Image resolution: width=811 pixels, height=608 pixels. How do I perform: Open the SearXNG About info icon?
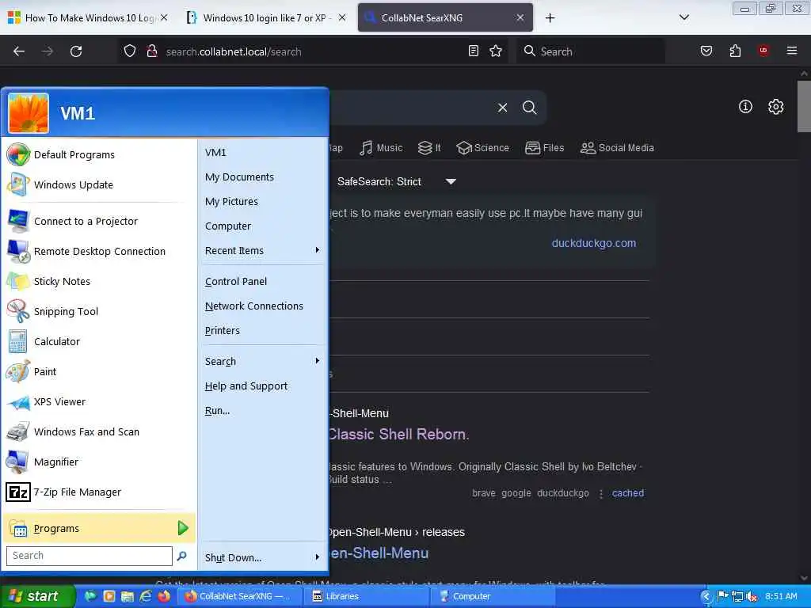[745, 107]
